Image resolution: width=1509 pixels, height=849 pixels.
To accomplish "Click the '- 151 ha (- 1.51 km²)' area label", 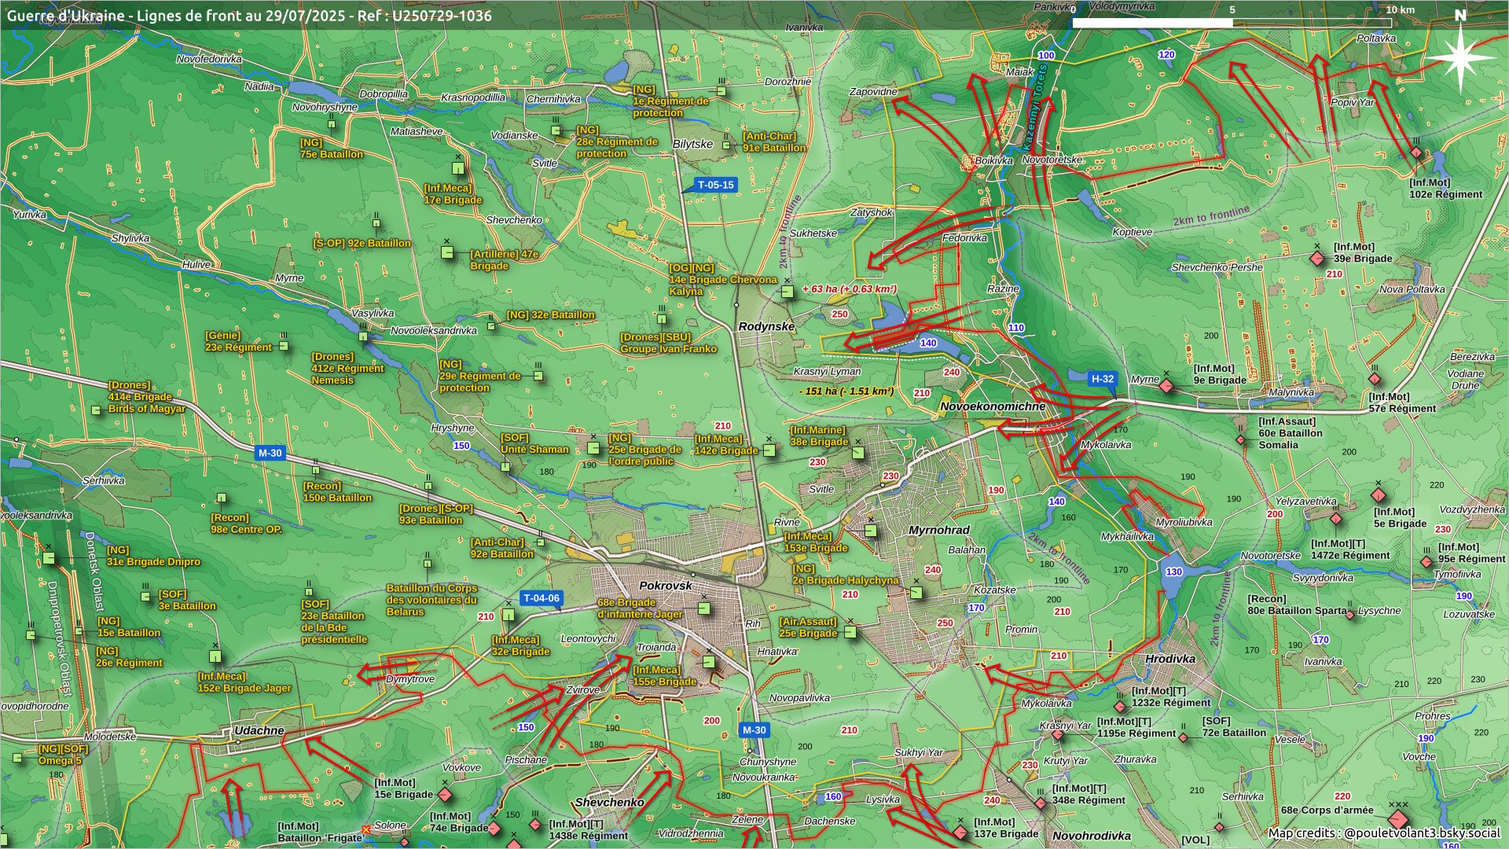I will click(846, 391).
